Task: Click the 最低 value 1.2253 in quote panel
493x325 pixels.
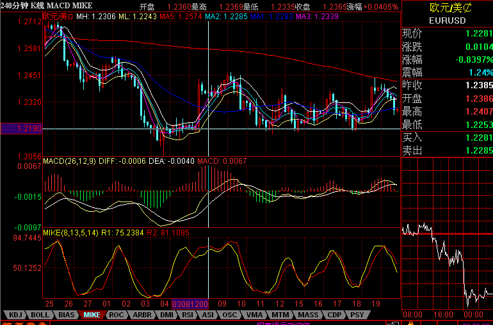Action: tap(479, 125)
